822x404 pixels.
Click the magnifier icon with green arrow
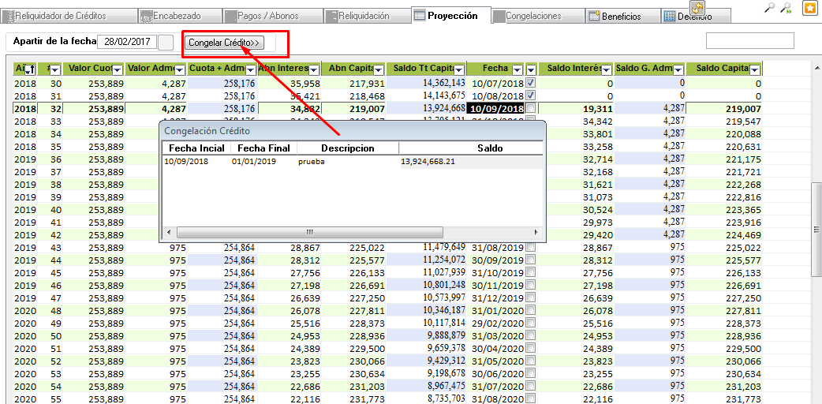pos(786,8)
